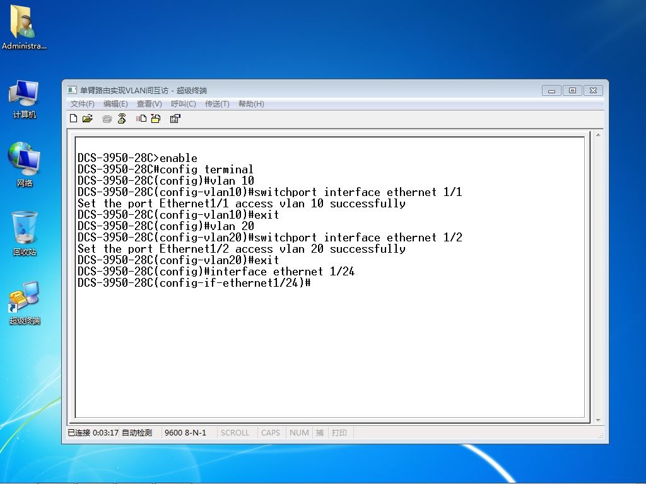Click the 'Set the port Ethernet1/1' message
The height and width of the screenshot is (484, 646).
(x=242, y=204)
